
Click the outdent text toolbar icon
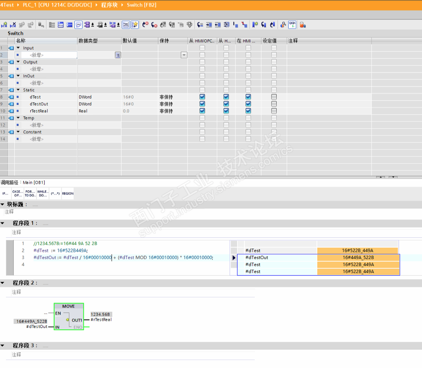coord(218,25)
